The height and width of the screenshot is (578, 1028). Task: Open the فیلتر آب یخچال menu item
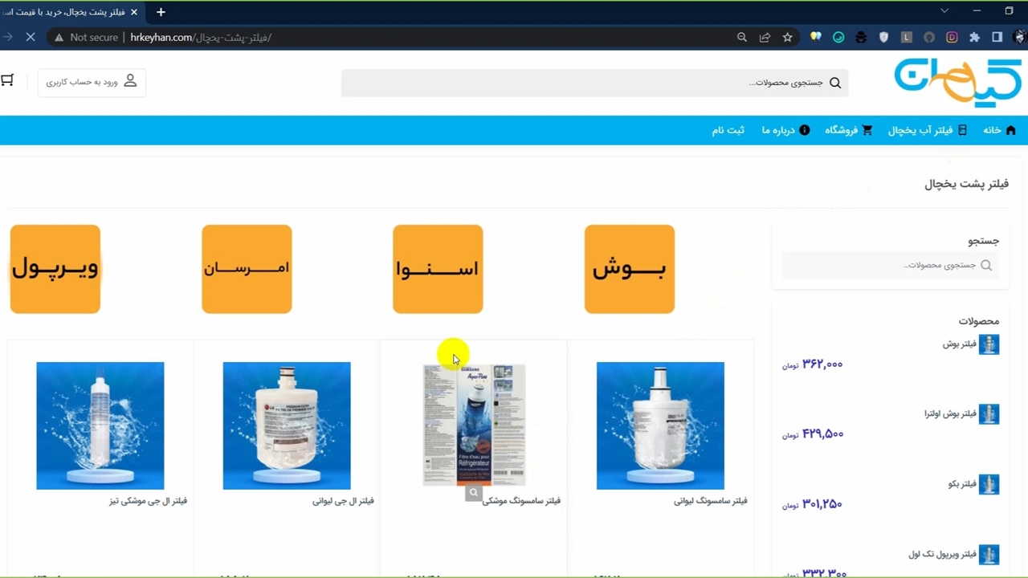click(x=928, y=130)
